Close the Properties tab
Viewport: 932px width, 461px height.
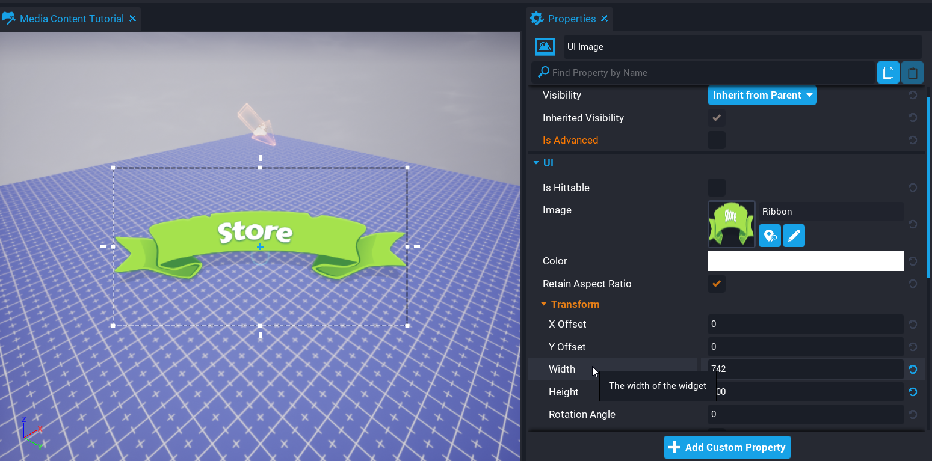click(604, 19)
